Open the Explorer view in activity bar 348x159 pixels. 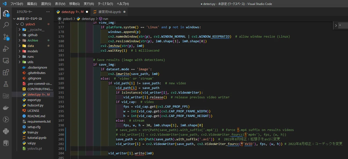(x=6, y=13)
